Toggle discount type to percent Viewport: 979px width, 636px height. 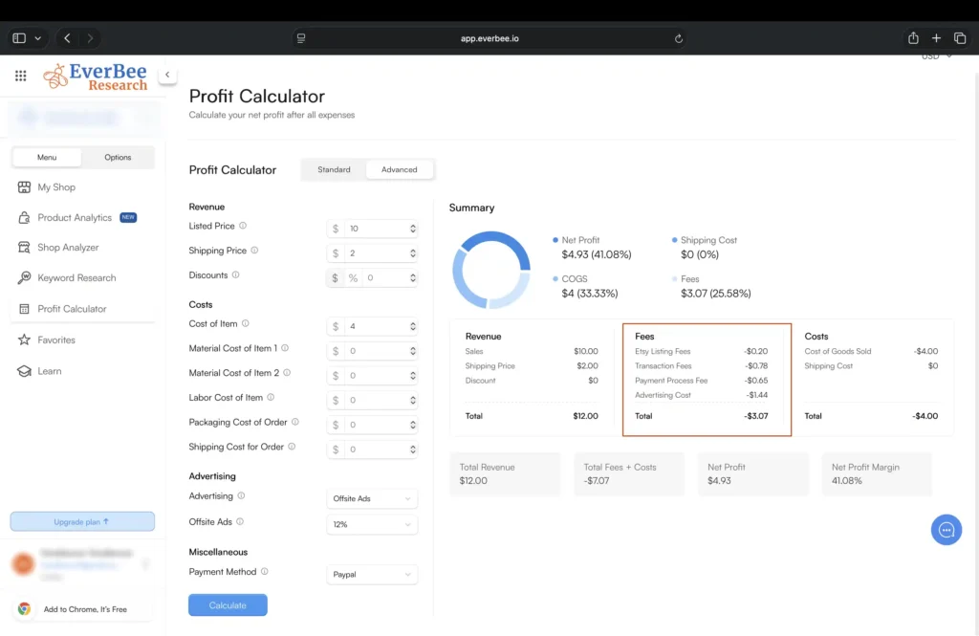click(x=353, y=278)
